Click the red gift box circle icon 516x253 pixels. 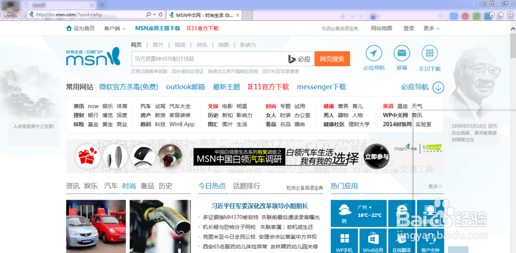click(88, 156)
